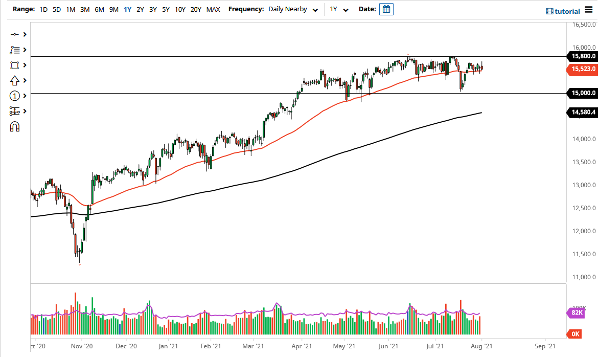Select the horizontal line drawing tool
The image size is (599, 357).
[x=14, y=34]
